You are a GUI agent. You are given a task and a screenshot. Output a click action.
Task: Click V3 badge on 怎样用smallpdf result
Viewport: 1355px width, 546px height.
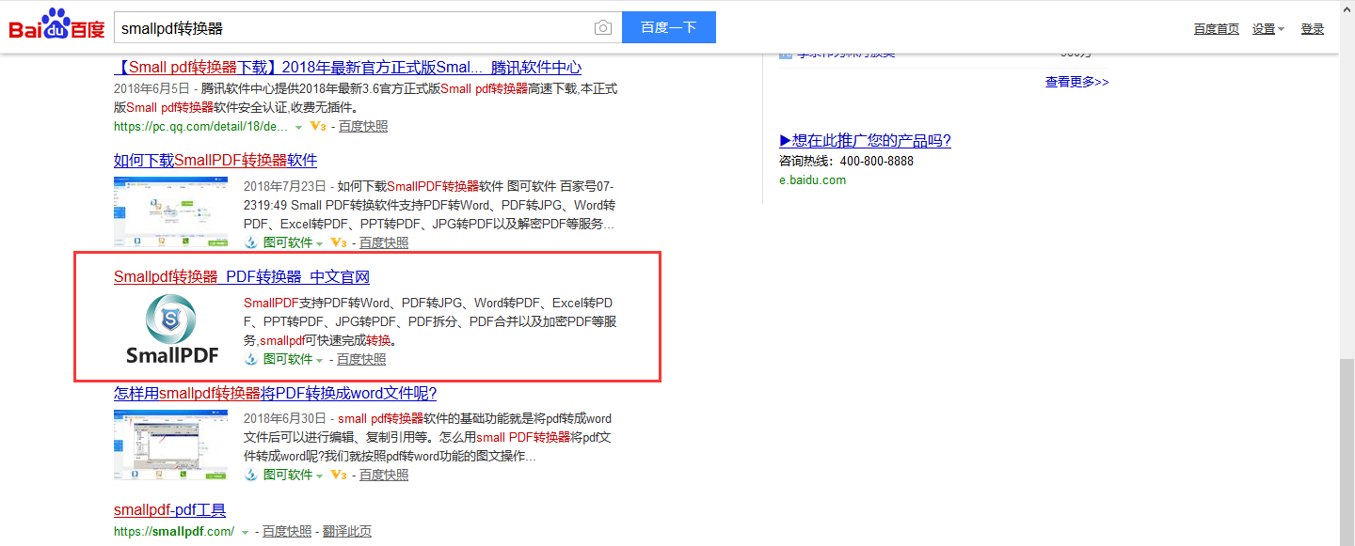[339, 475]
